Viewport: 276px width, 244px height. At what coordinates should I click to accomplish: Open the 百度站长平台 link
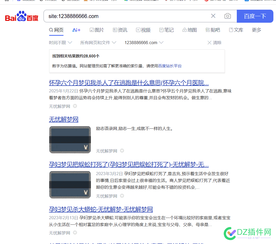pyautogui.click(x=170, y=66)
